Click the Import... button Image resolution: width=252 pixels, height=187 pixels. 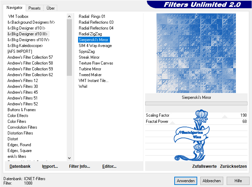point(50,166)
